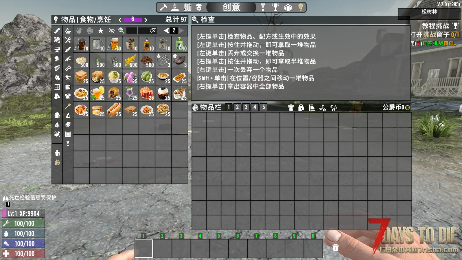Select the wood planks building category

pyautogui.click(x=57, y=31)
